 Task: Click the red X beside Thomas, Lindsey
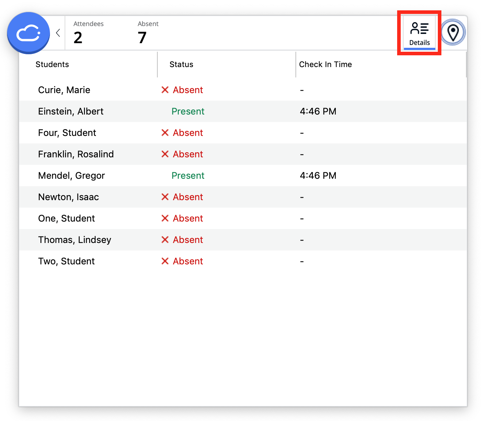point(165,240)
